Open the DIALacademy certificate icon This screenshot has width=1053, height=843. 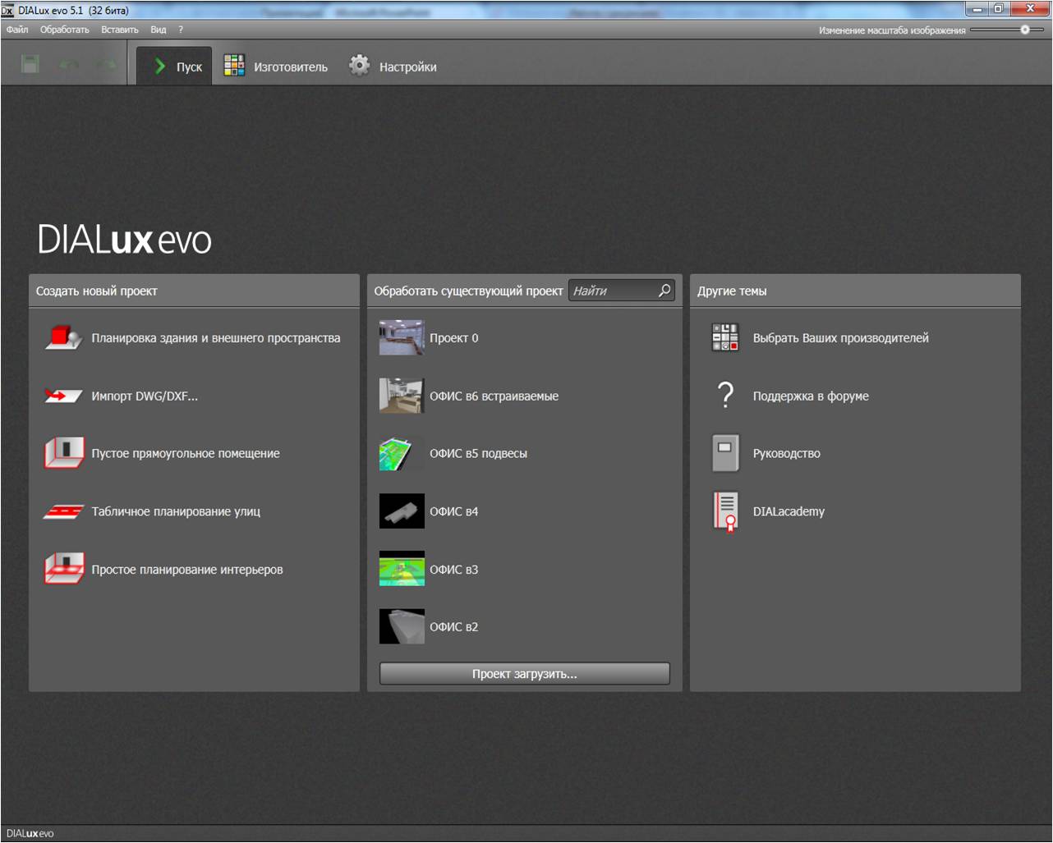point(726,511)
